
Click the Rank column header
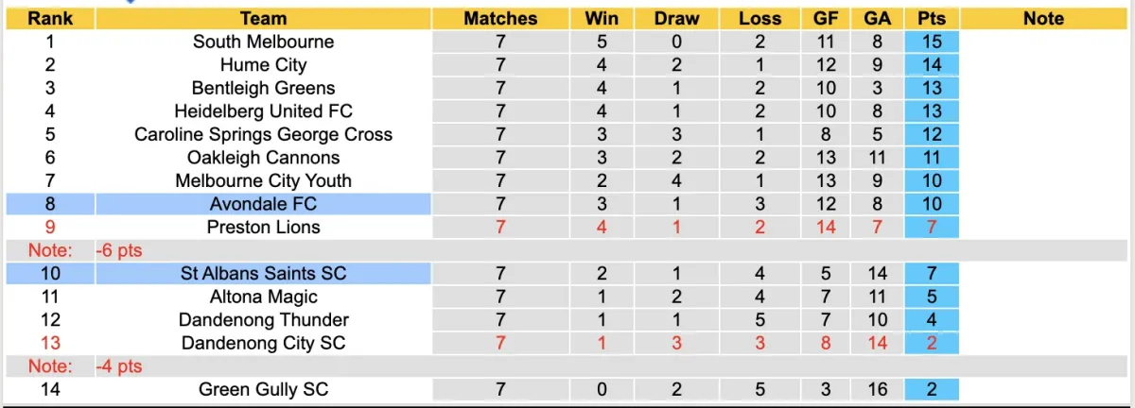pos(50,18)
